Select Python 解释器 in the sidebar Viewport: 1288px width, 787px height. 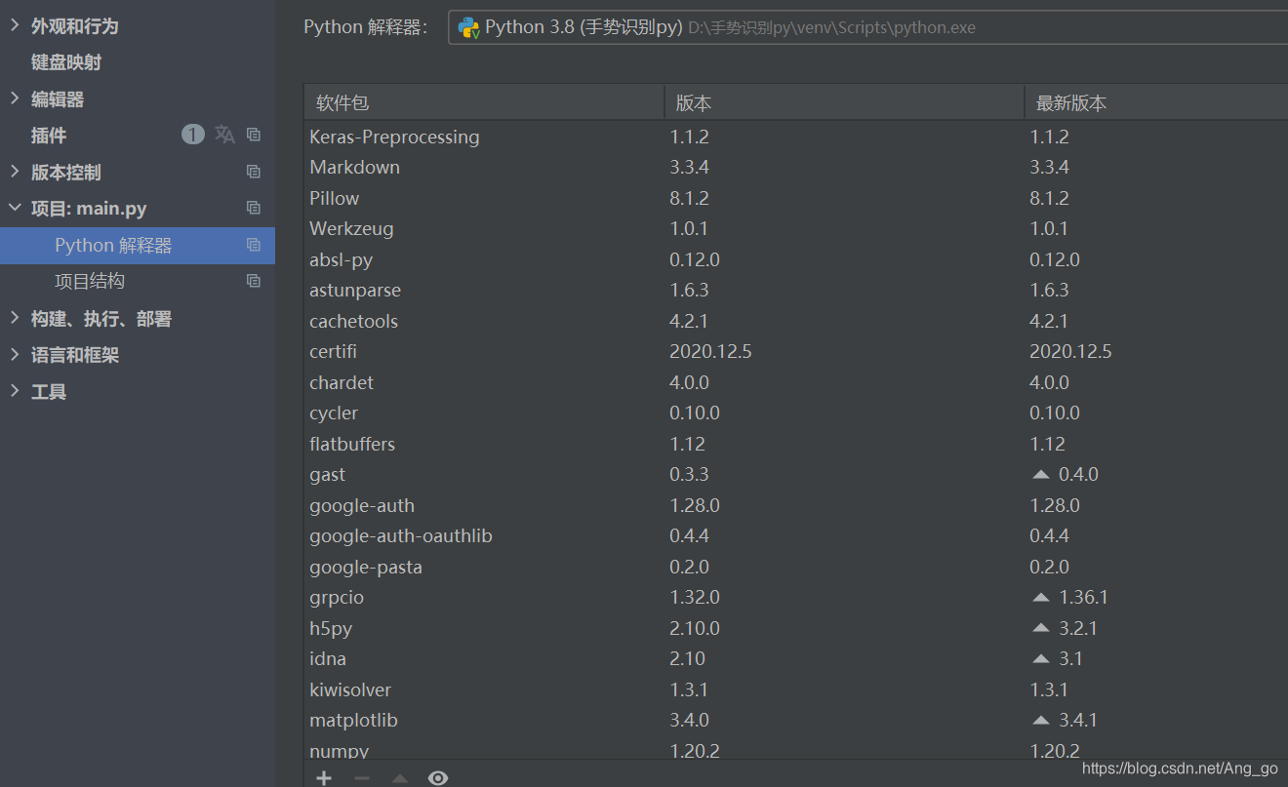[x=138, y=245]
